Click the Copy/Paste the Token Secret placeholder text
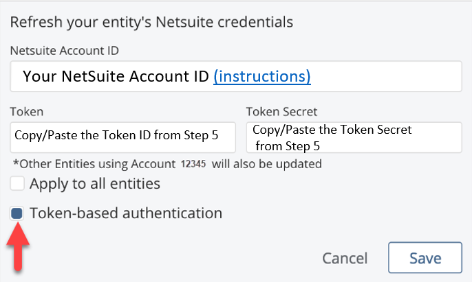472x282 pixels. point(334,137)
